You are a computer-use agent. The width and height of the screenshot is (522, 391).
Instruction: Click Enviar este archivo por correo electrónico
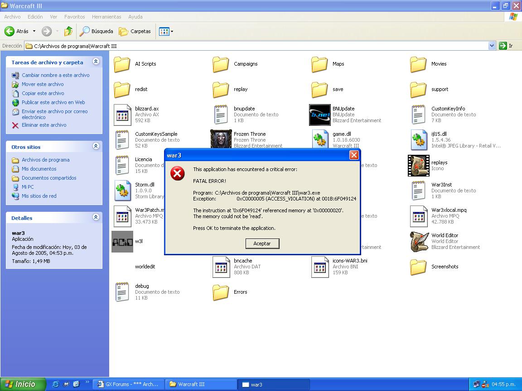point(54,114)
